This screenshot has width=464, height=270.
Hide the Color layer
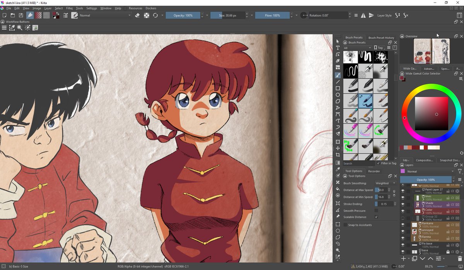click(x=403, y=212)
